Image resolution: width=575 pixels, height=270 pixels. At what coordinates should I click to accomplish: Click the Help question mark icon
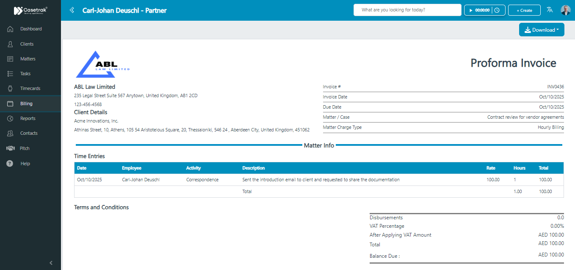(x=10, y=164)
